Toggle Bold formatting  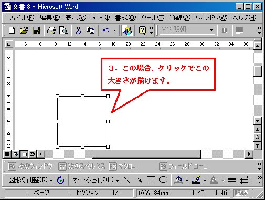point(225,30)
